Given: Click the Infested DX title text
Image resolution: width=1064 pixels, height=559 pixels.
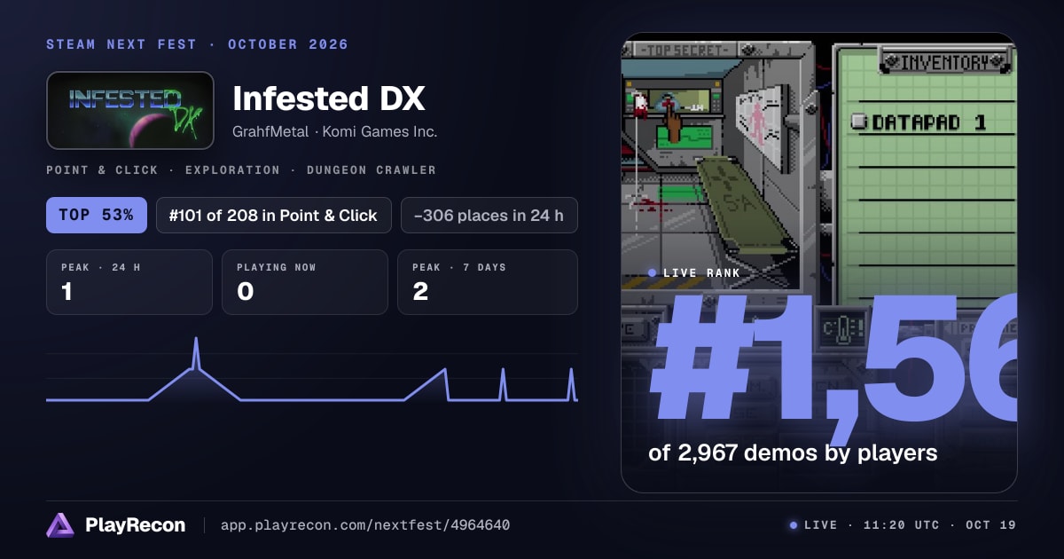Looking at the screenshot, I should 328,98.
